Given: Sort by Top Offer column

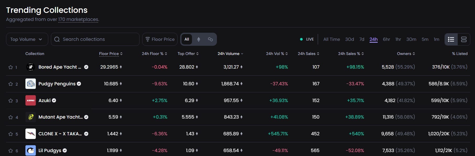Looking at the screenshot, I should coord(188,54).
